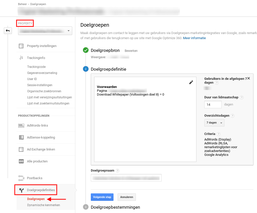The width and height of the screenshot is (257, 213).
Task: Click help icon for Duur van lidmaatschap
Action: [241, 97]
